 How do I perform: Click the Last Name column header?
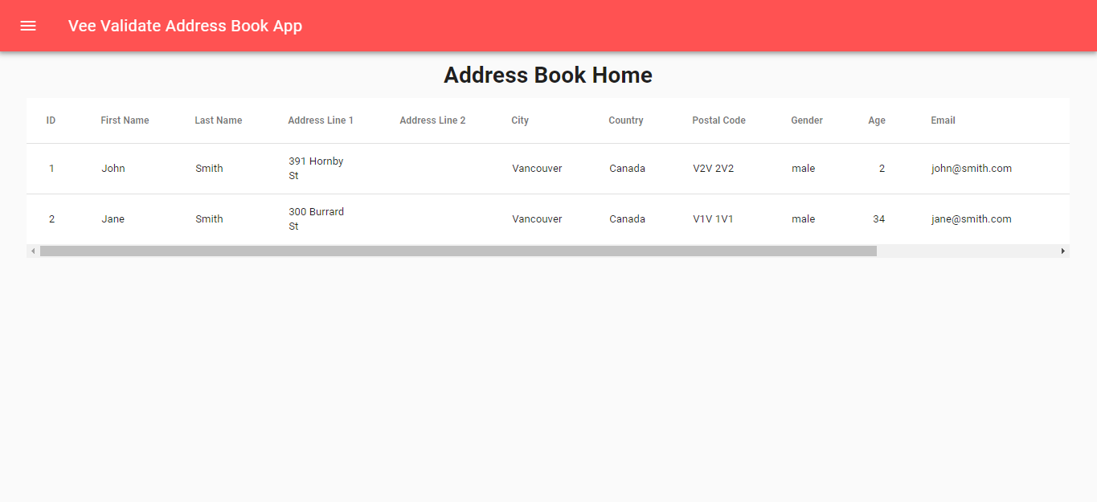point(218,120)
